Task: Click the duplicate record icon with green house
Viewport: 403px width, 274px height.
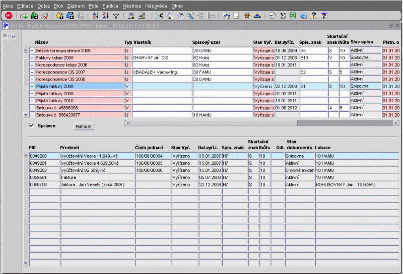Action: pos(34,16)
